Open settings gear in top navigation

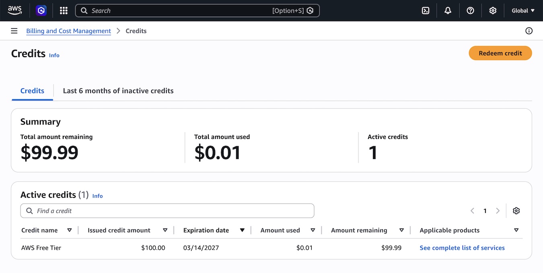coord(493,11)
